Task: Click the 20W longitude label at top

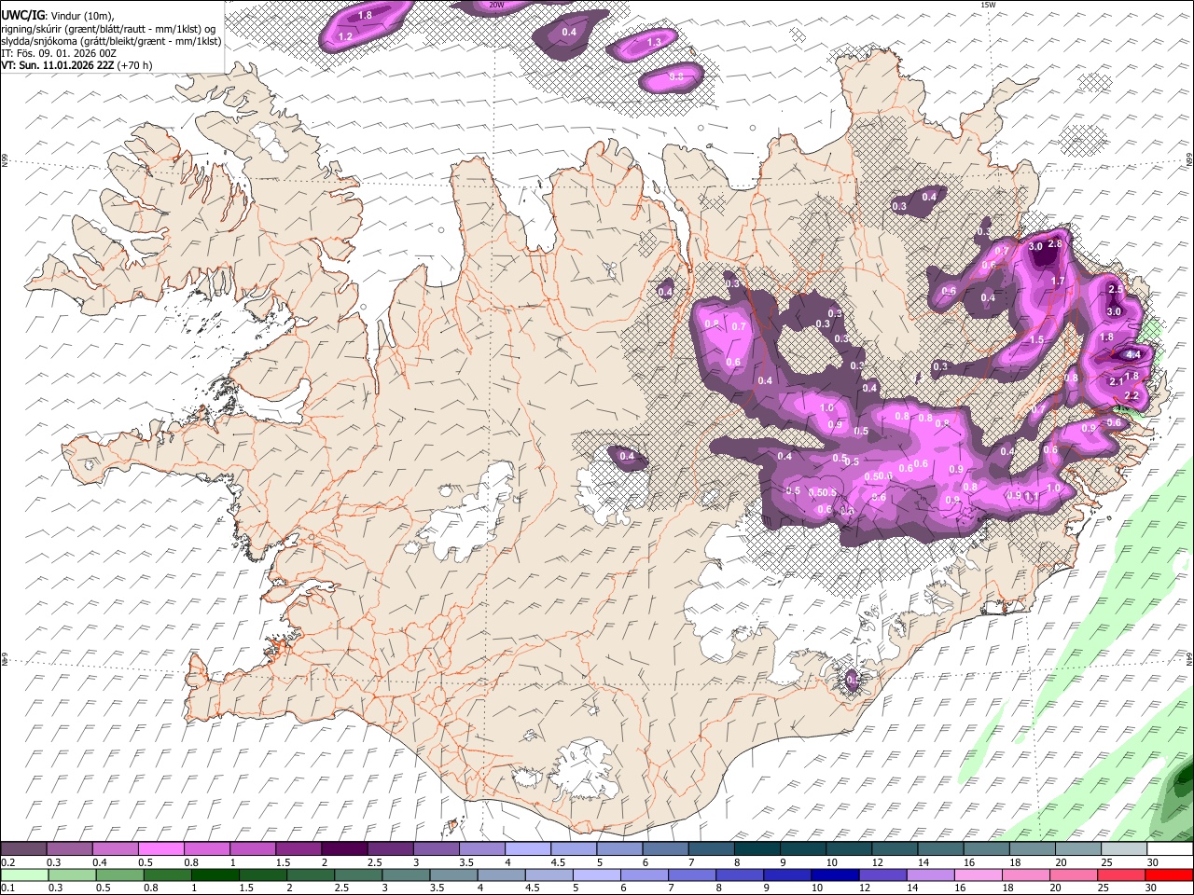Action: click(496, 5)
